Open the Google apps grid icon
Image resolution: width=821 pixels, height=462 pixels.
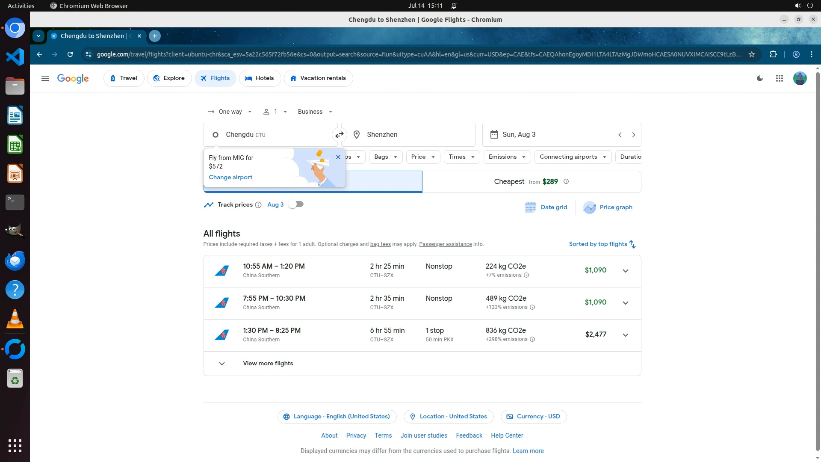(x=779, y=78)
